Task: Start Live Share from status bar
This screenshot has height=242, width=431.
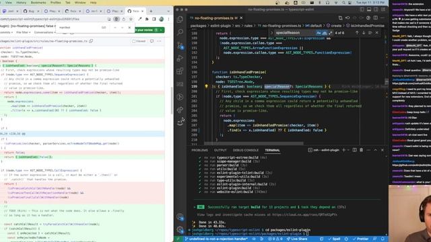Action: (x=297, y=239)
